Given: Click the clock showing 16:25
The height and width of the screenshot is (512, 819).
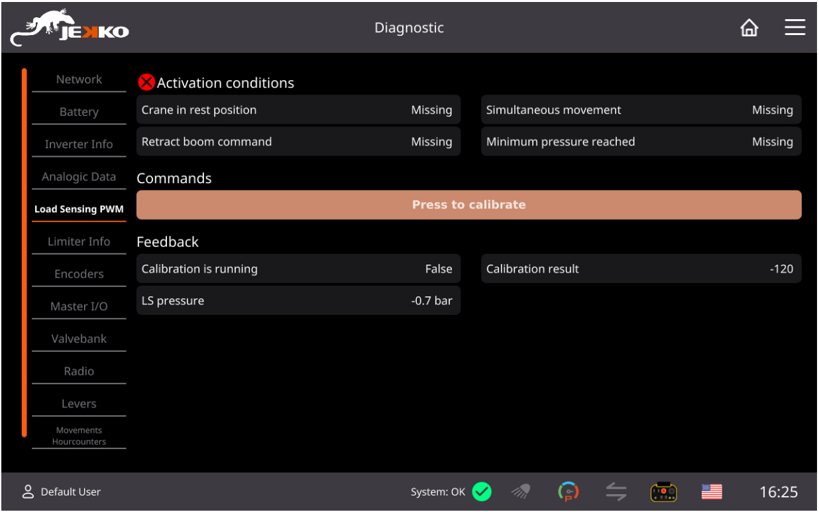Looking at the screenshot, I should point(779,491).
